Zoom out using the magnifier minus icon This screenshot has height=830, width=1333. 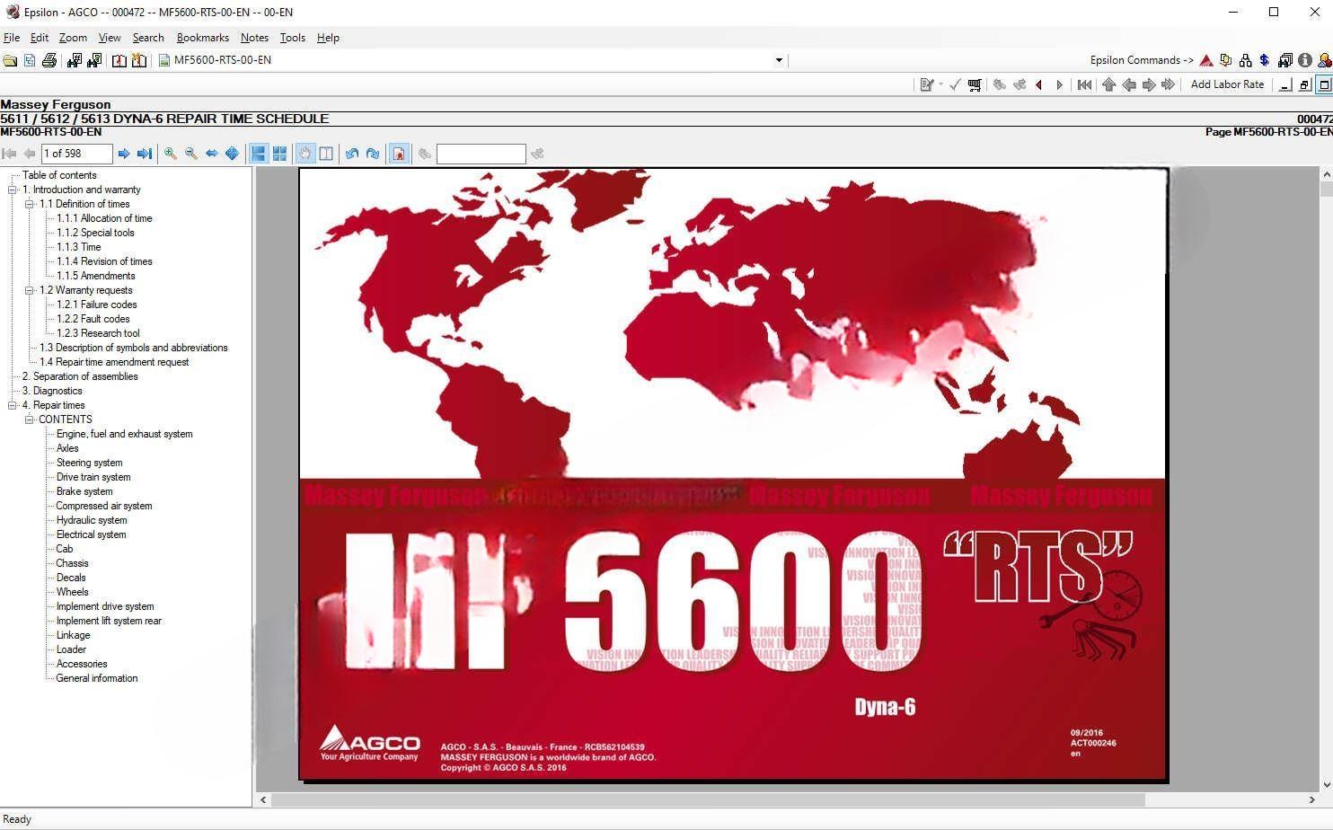coord(191,154)
